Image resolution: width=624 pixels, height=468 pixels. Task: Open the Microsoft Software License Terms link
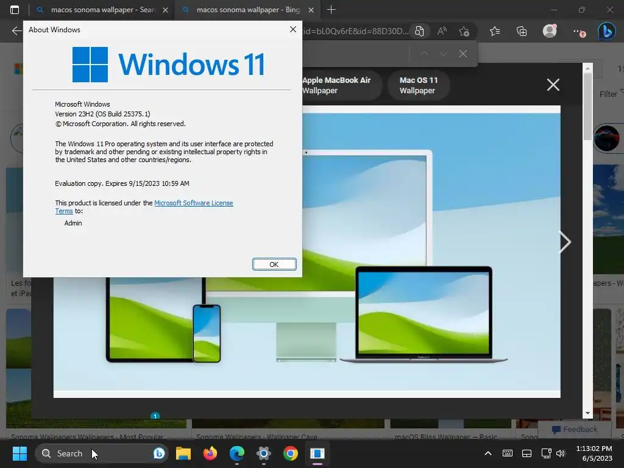(x=144, y=207)
